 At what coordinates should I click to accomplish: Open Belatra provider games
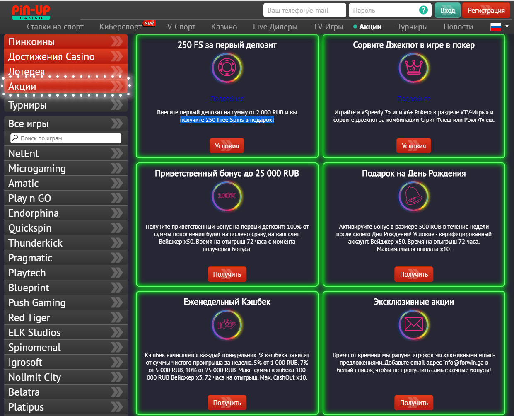click(x=66, y=392)
